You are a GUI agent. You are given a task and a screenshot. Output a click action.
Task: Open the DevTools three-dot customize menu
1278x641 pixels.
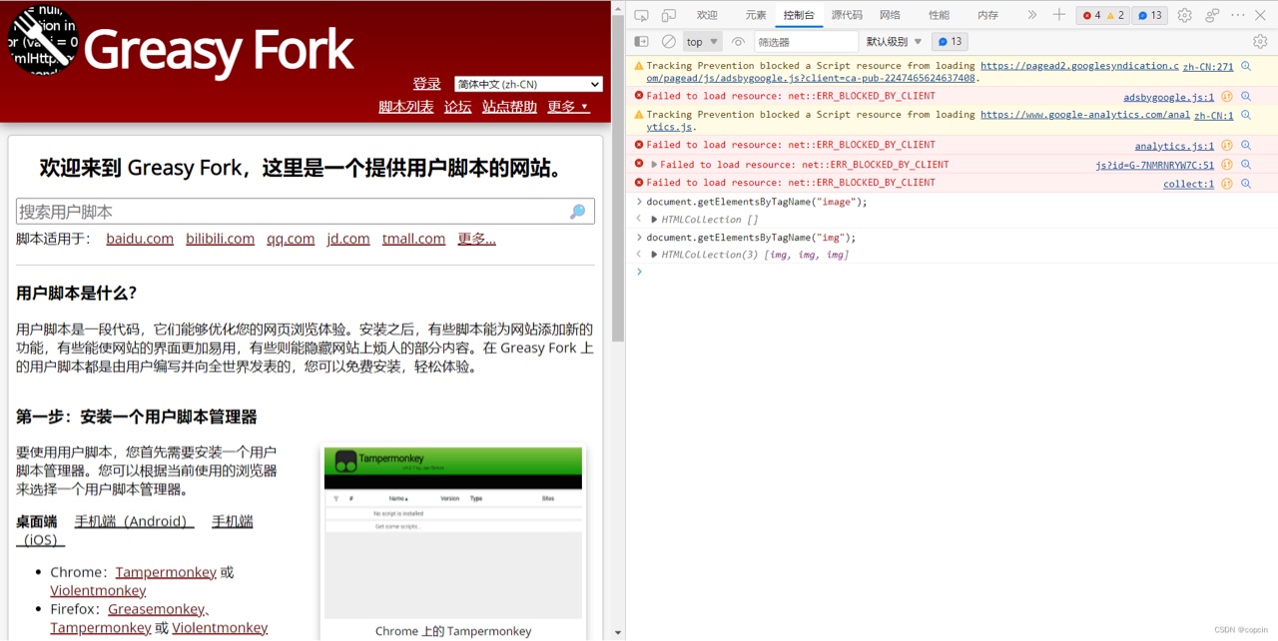(x=1238, y=15)
